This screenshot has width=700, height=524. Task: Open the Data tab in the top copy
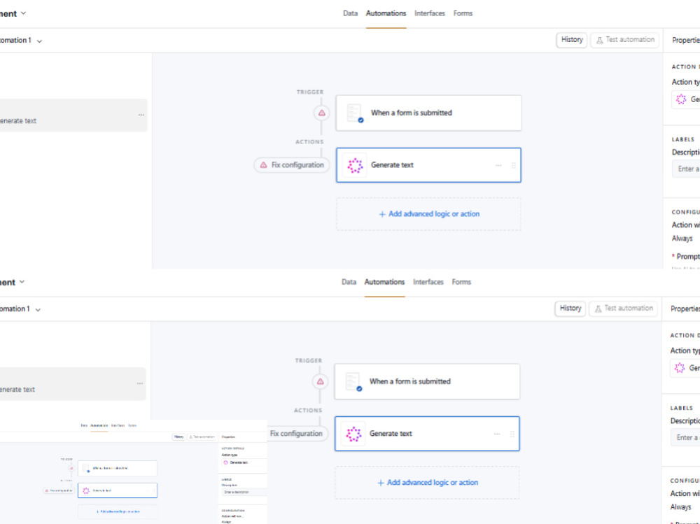tap(350, 13)
